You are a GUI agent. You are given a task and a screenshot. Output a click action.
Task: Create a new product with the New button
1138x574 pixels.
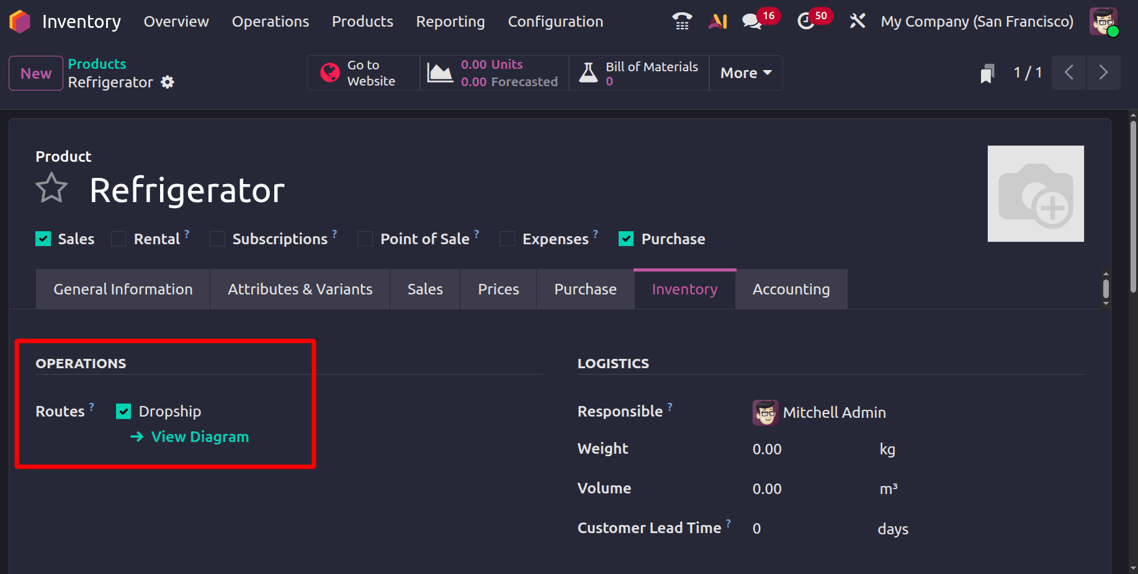point(35,73)
